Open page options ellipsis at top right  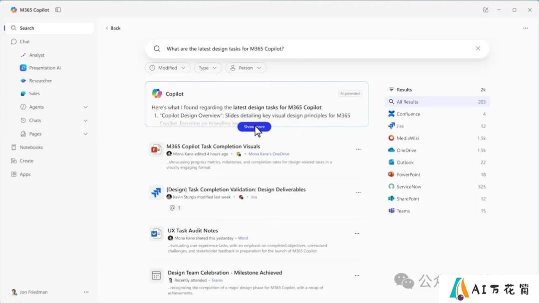(x=525, y=28)
